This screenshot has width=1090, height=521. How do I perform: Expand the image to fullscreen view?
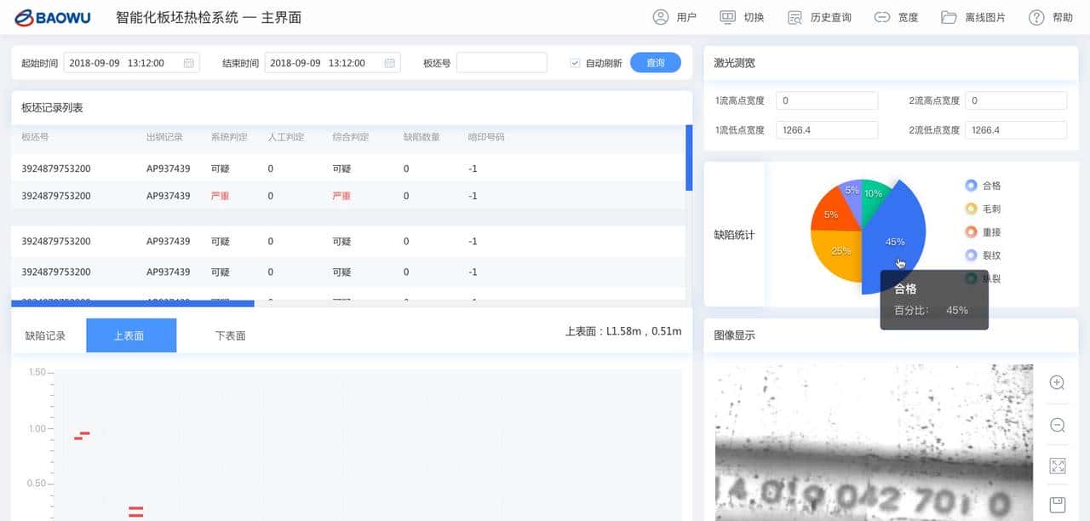1057,466
